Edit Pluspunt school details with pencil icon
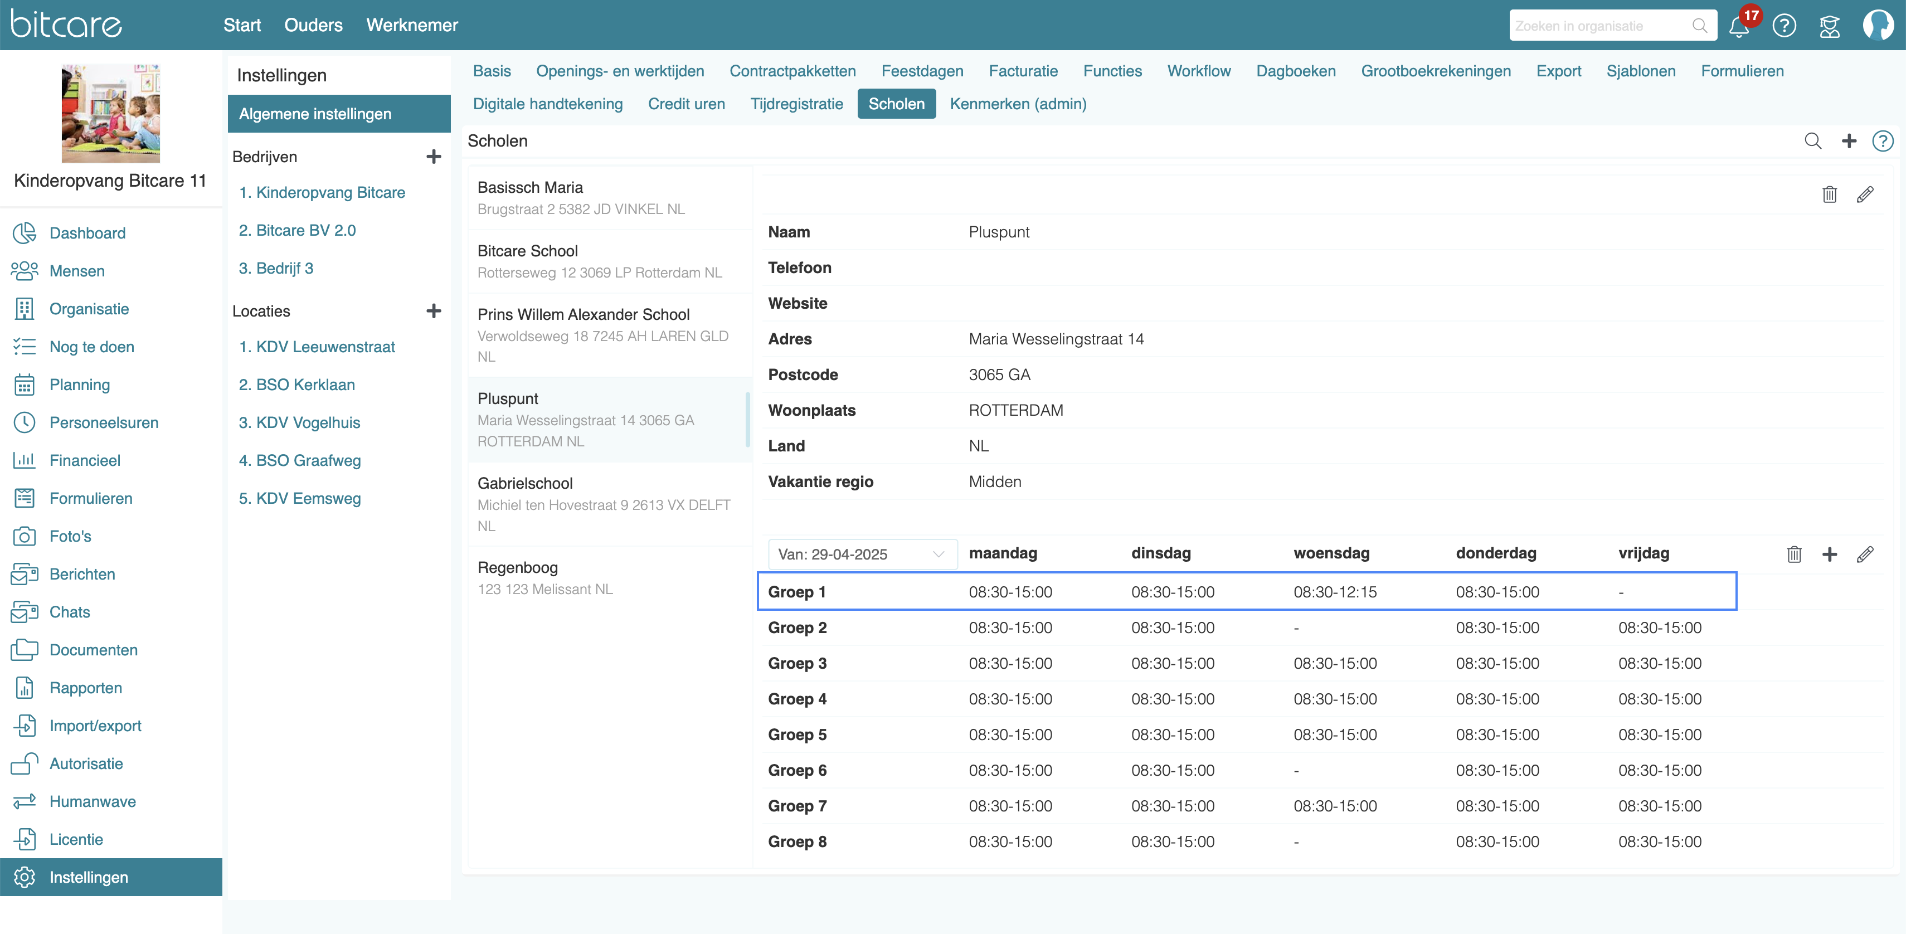1906x934 pixels. click(1865, 194)
